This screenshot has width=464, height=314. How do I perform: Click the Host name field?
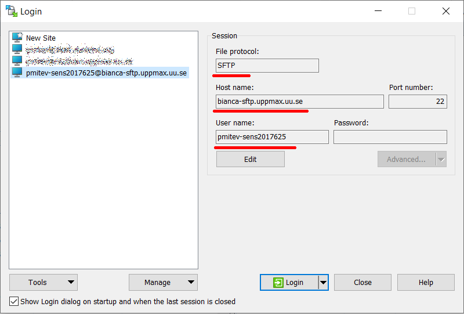[x=300, y=102]
